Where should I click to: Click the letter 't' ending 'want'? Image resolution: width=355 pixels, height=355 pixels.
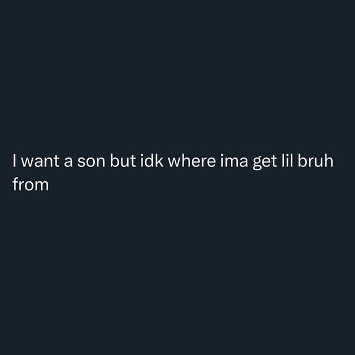(x=57, y=161)
